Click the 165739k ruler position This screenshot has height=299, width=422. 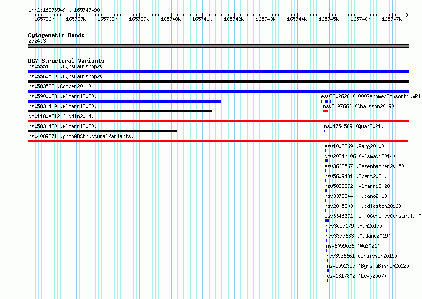tap(139, 19)
